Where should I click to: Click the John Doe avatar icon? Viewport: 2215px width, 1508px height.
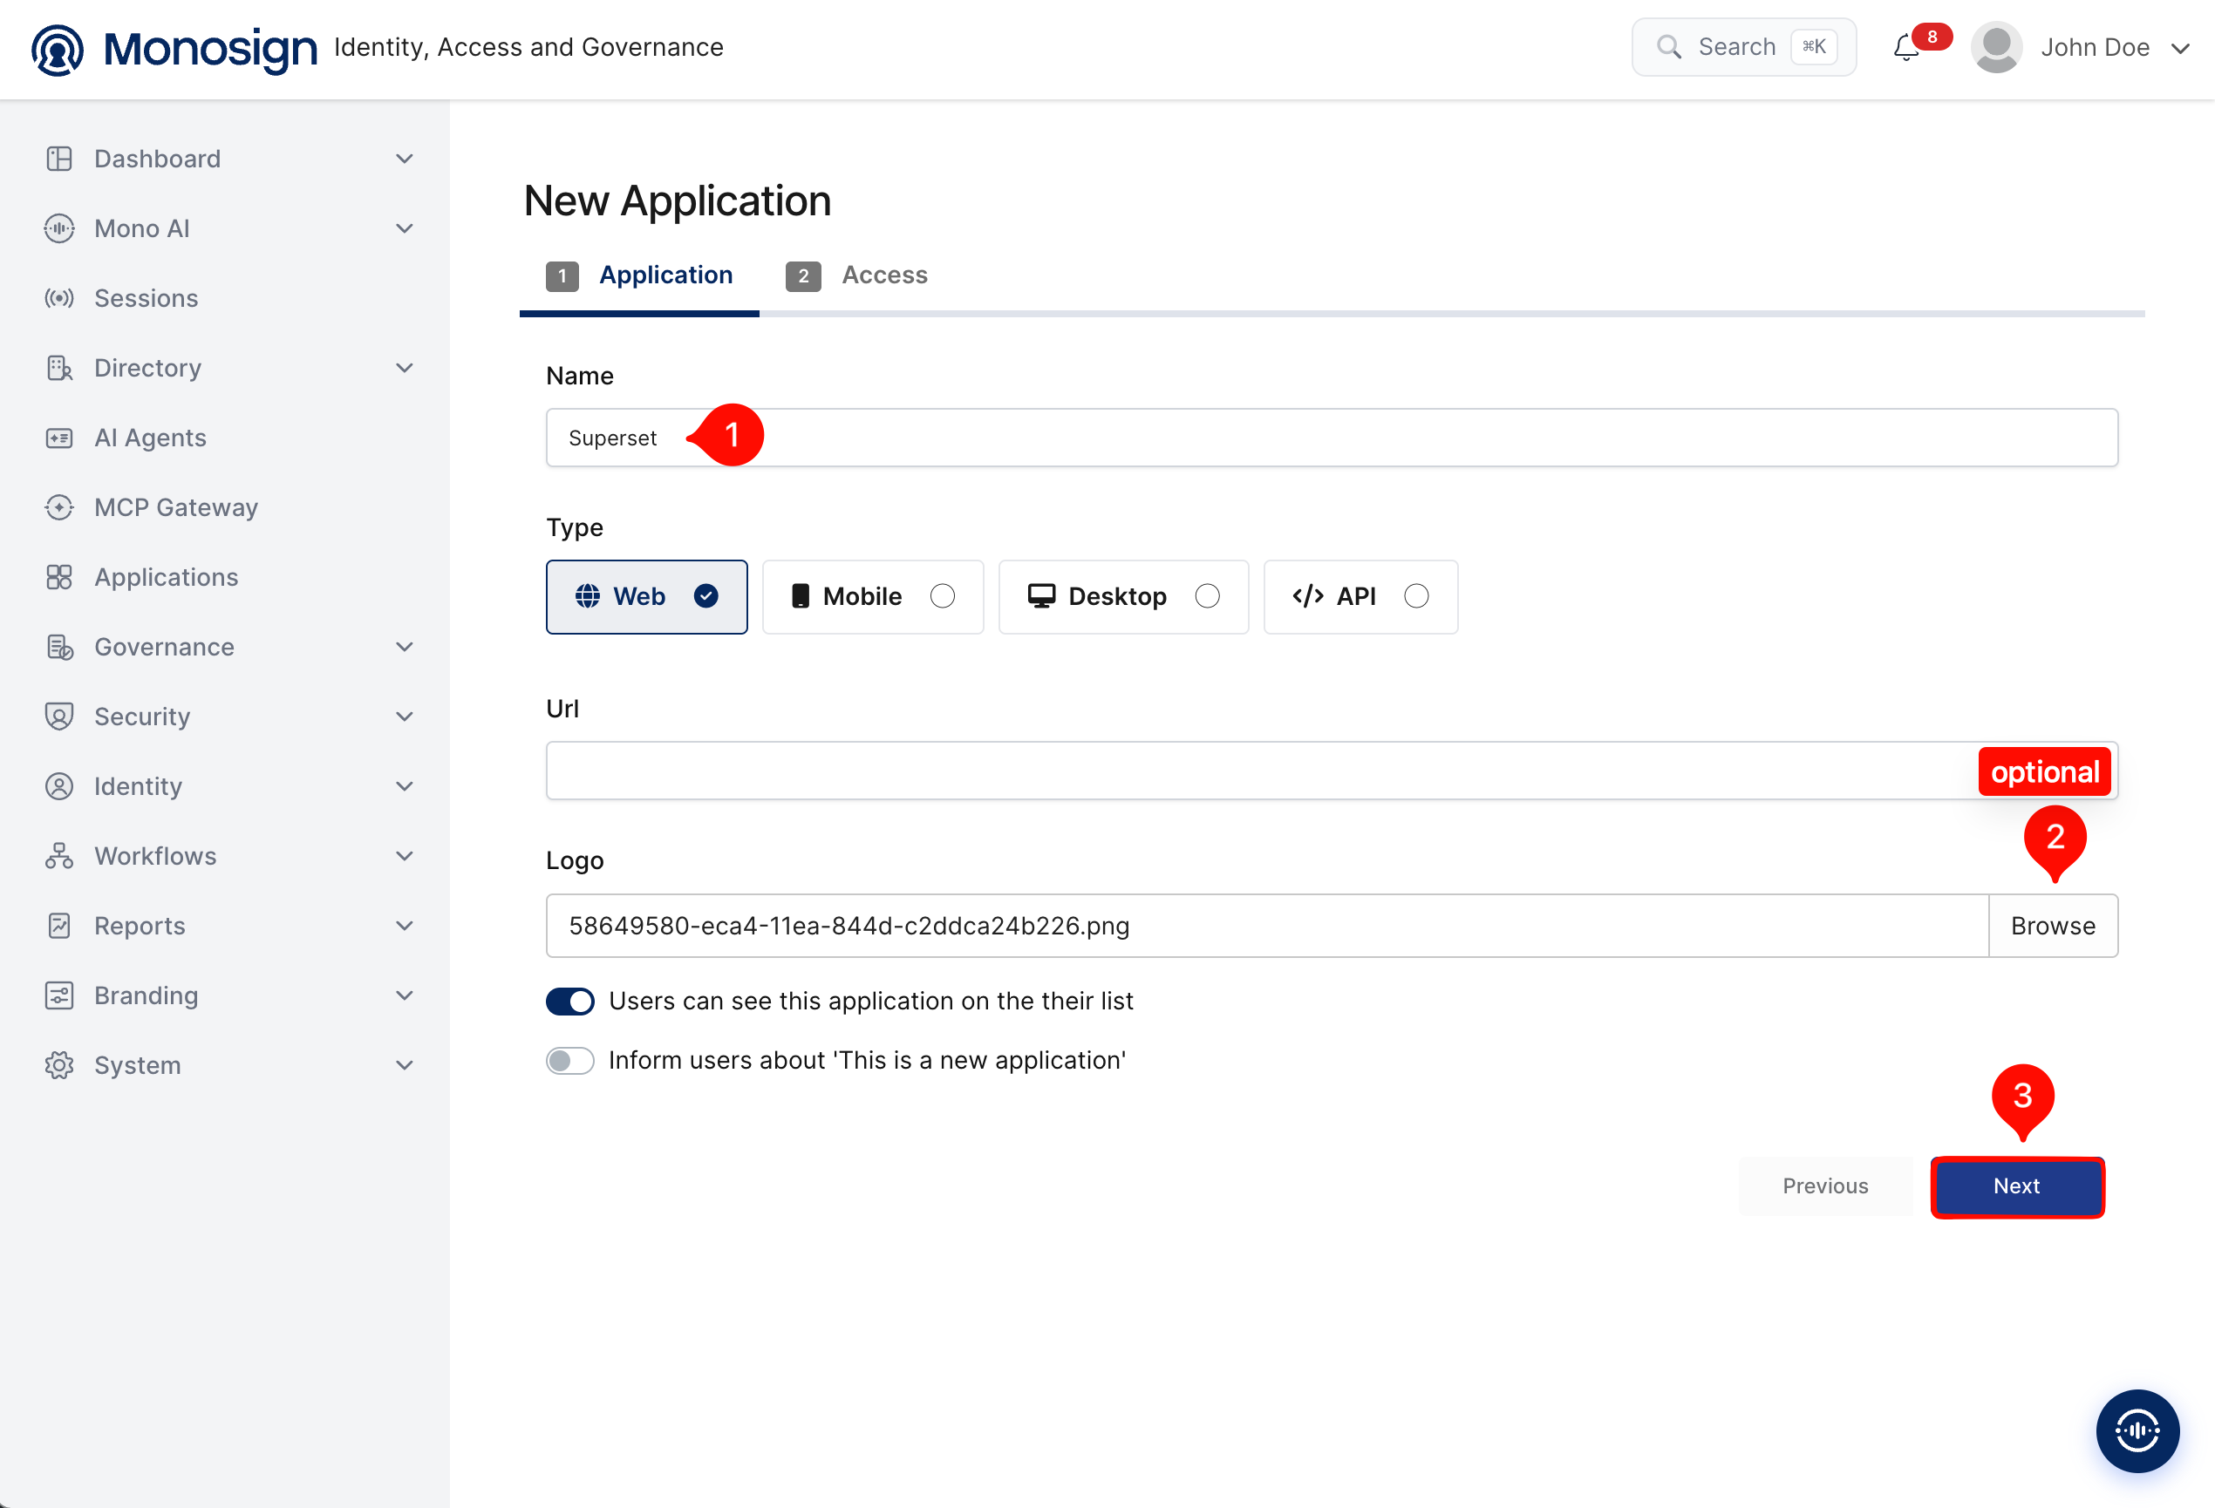tap(1996, 48)
